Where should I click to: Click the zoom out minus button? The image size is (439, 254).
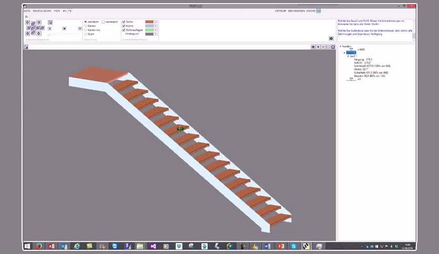(323, 47)
